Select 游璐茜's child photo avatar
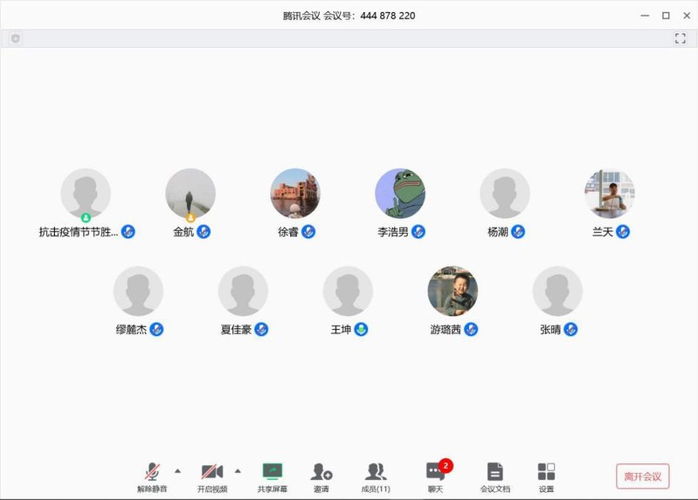The height and width of the screenshot is (500, 698). pos(453,291)
